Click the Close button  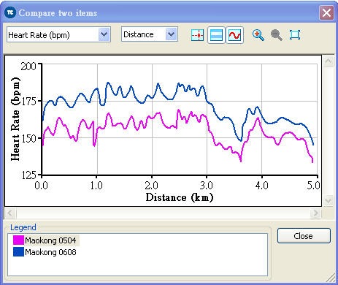tap(304, 236)
